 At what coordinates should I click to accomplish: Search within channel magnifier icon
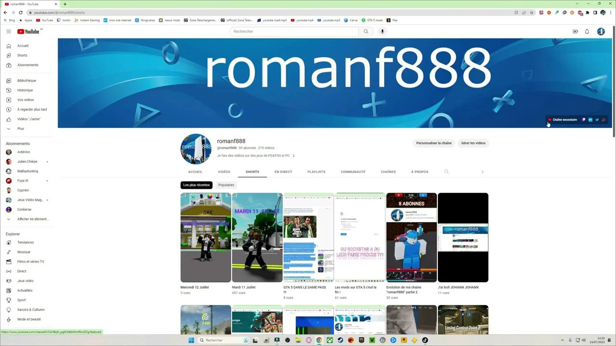[x=447, y=172]
